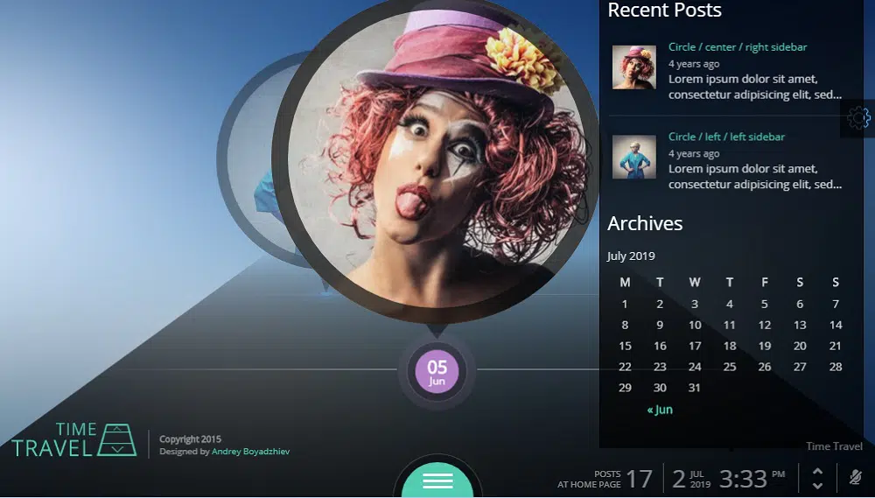Open the settings gear panel

tap(858, 118)
